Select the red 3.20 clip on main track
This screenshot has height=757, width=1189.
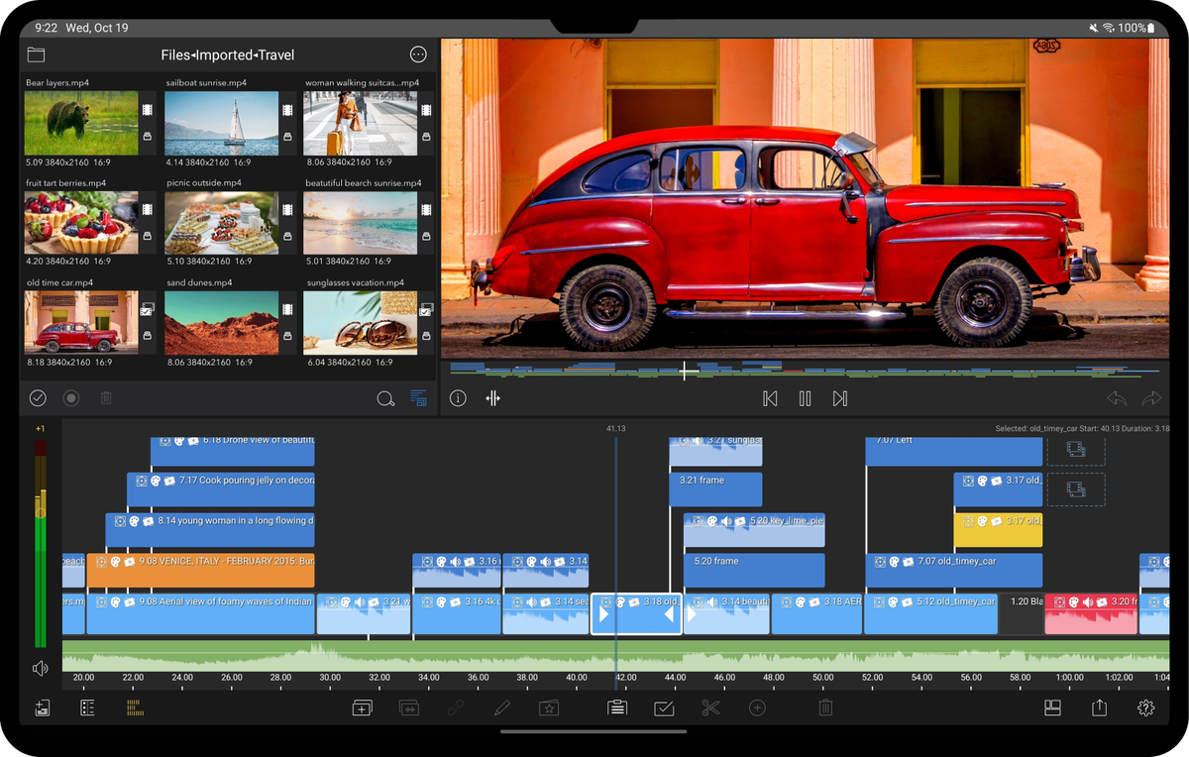[x=1091, y=614]
